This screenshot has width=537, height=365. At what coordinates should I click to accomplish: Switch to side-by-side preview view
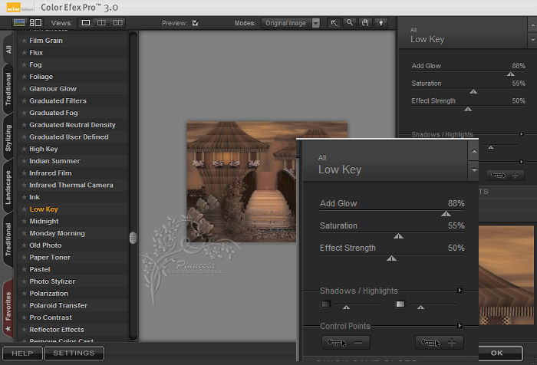(117, 23)
